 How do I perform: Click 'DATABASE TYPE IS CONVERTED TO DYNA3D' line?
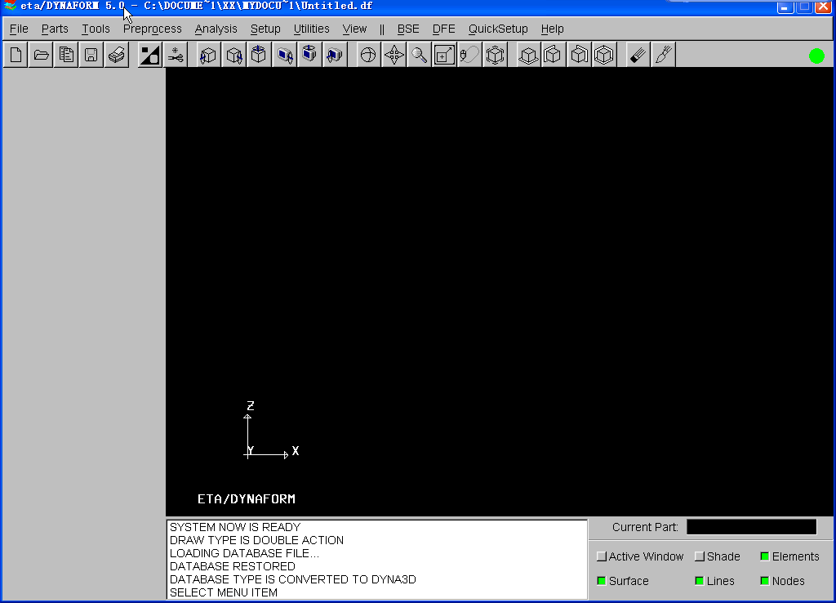point(293,579)
